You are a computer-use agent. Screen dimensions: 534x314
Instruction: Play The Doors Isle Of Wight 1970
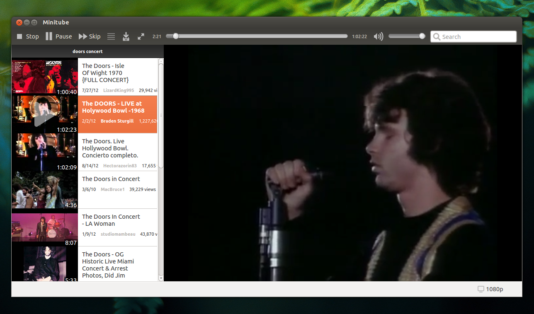click(85, 77)
